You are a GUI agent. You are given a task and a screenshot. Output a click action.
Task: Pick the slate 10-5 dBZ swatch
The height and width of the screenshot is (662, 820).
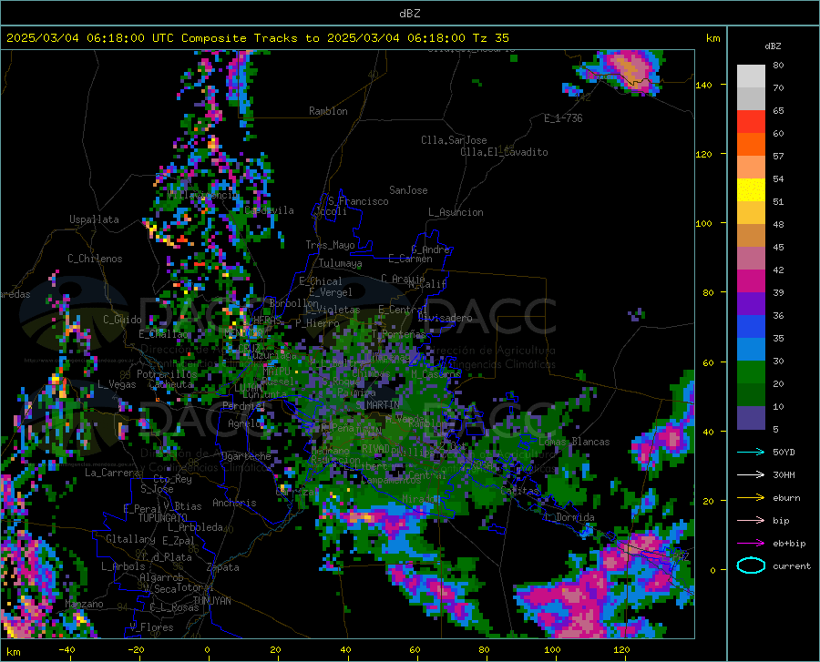point(751,418)
